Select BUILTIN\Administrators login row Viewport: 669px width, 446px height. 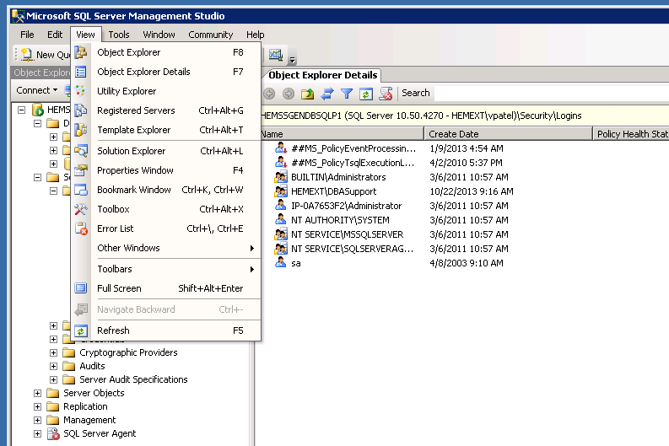(x=338, y=177)
